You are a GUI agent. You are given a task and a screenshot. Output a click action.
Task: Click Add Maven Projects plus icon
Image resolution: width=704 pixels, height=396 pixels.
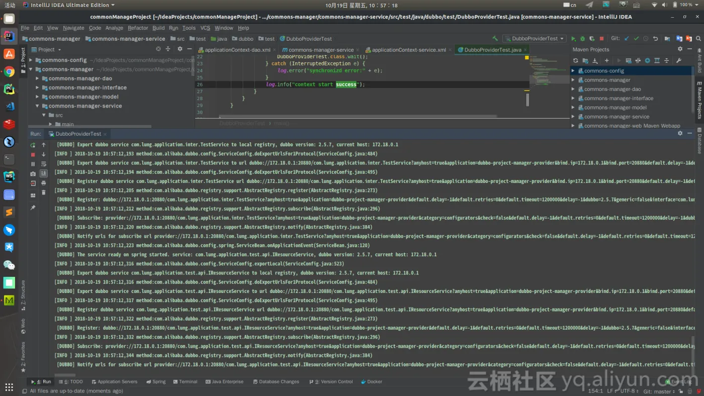point(606,60)
